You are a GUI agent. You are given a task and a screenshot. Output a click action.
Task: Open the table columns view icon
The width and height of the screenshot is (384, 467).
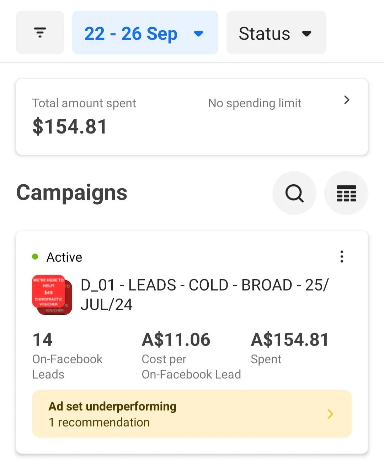pos(346,193)
